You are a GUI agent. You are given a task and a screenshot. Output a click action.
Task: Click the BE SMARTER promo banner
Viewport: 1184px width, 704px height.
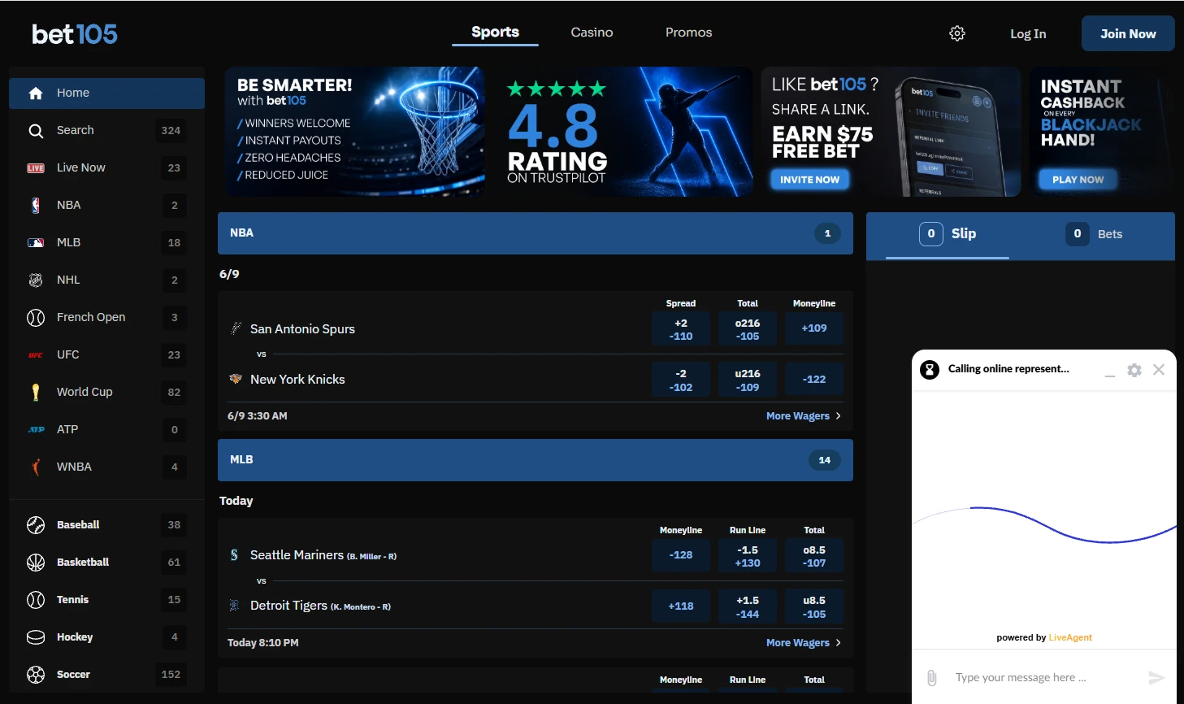click(x=355, y=132)
